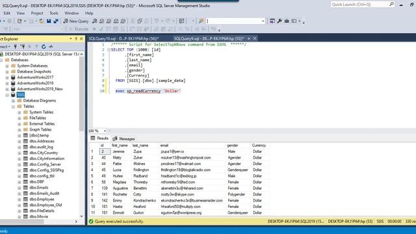The image size is (416, 234).
Task: Switch to the Messages results tab
Action: 123,138
